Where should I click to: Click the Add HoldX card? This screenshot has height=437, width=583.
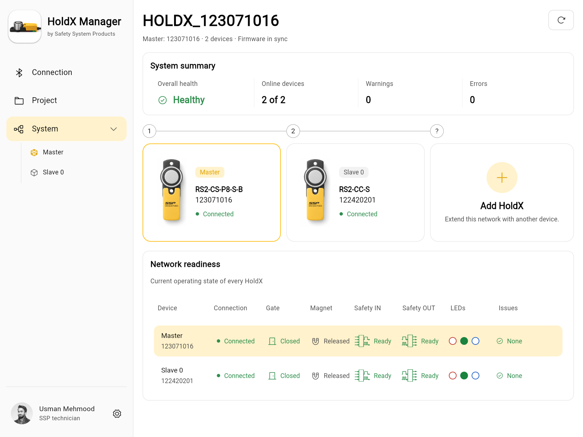pyautogui.click(x=502, y=193)
